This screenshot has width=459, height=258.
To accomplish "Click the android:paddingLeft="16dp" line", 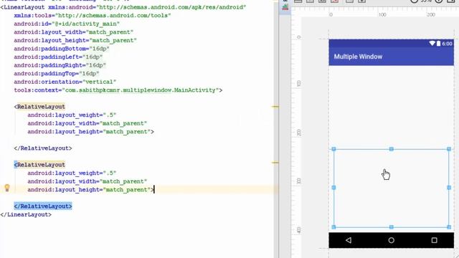I will (x=58, y=57).
